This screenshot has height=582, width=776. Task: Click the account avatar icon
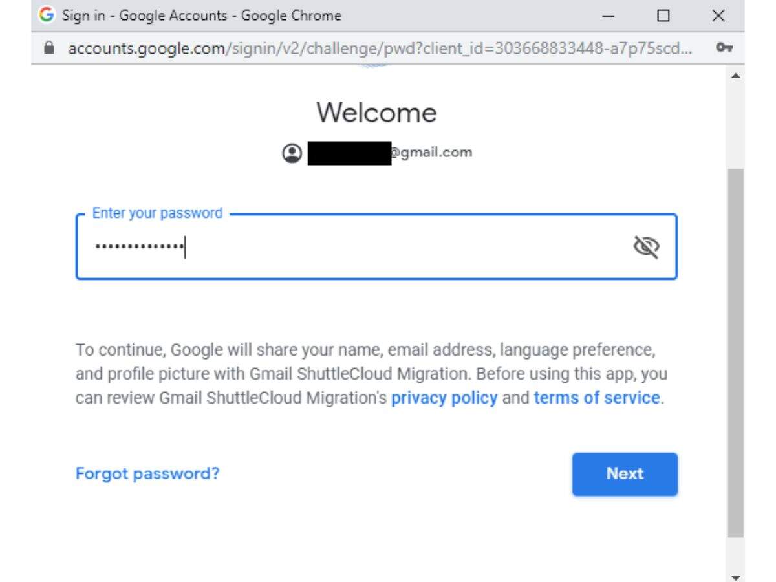coord(292,153)
